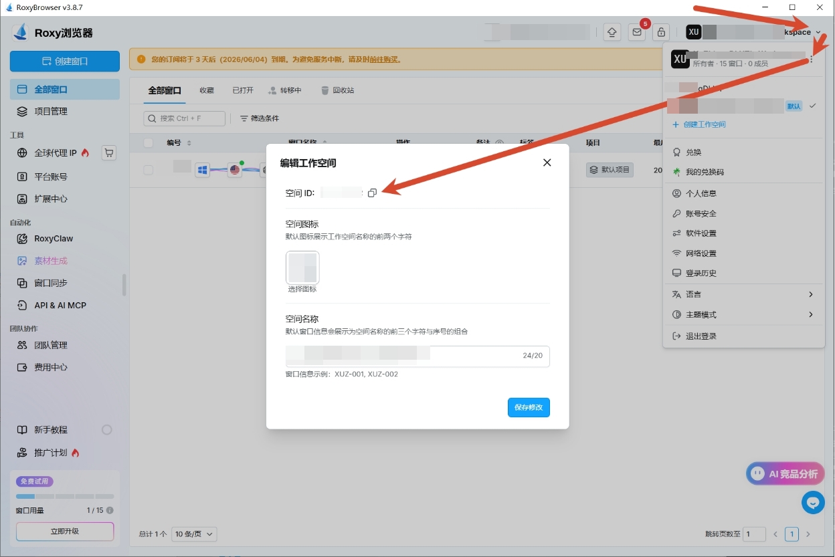835x557 pixels.
Task: Open 平台账号 in the sidebar
Action: 65,177
